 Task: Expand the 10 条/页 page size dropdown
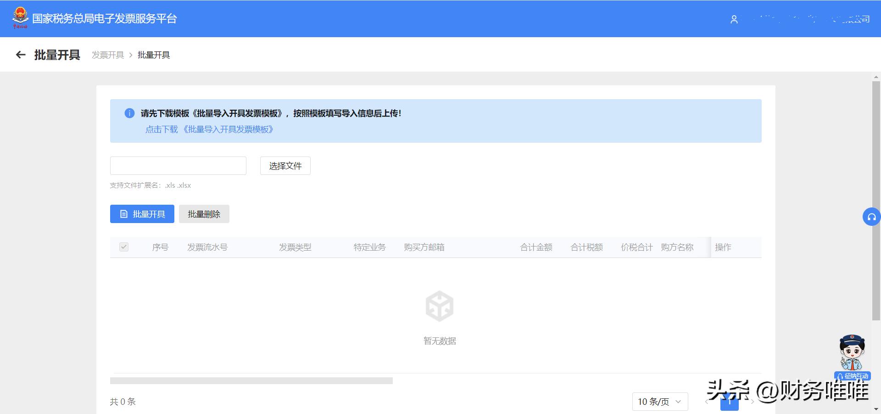click(660, 402)
